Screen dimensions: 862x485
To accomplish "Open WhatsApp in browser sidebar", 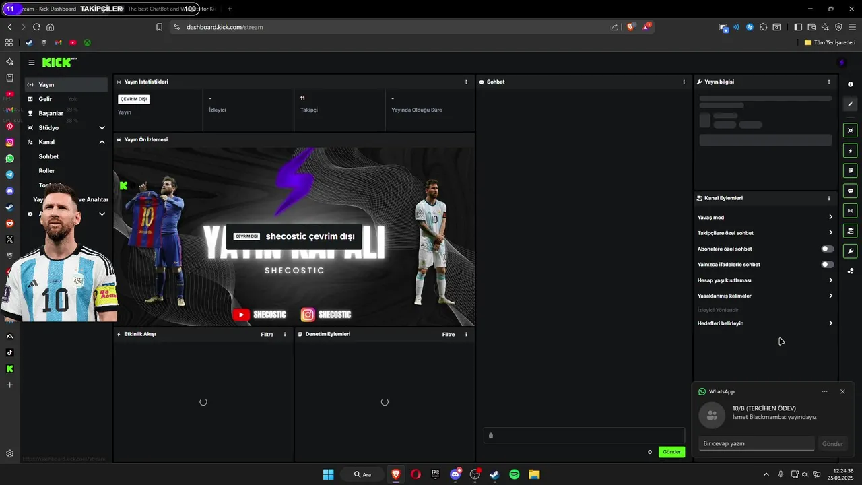I will click(x=9, y=158).
